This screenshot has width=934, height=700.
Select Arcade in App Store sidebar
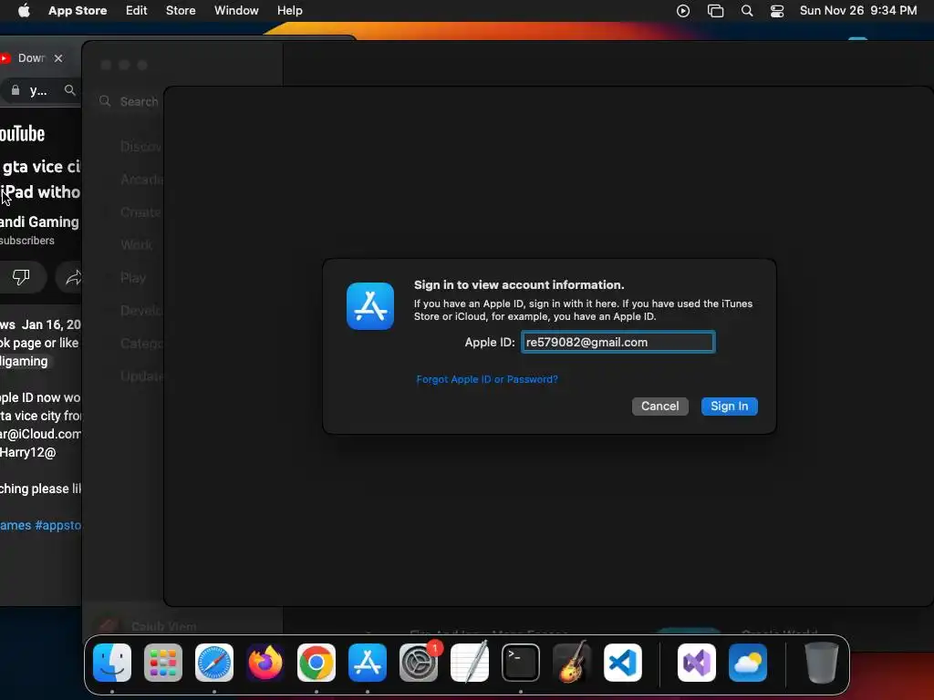click(141, 180)
